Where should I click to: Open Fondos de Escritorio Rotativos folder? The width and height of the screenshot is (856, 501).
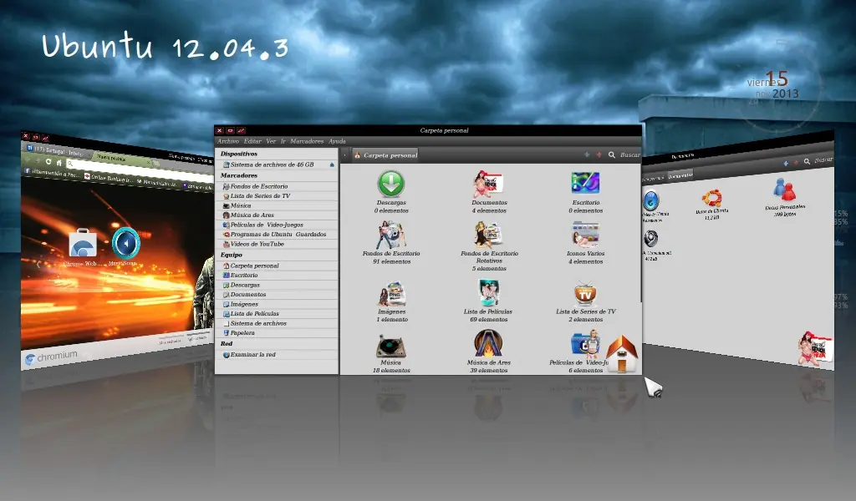tap(488, 235)
